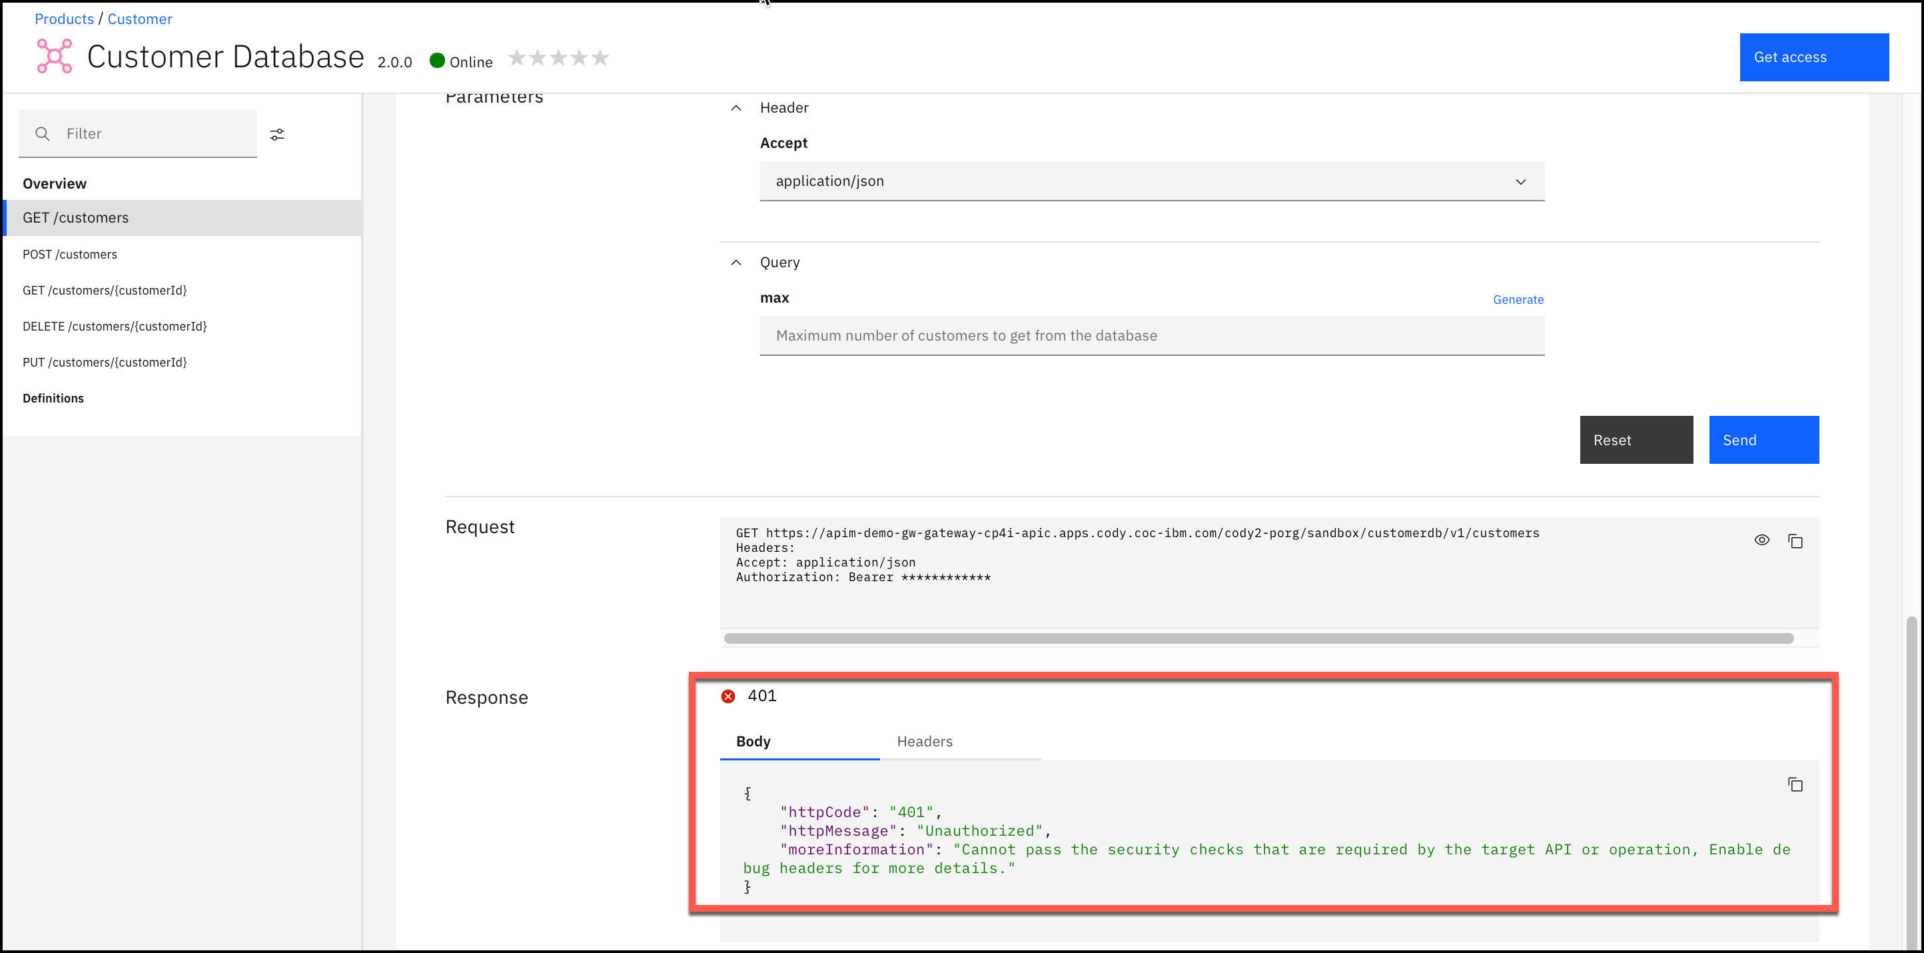Viewport: 1924px width, 953px height.
Task: Click the "Authorization: Bearer" header line
Action: tap(863, 577)
